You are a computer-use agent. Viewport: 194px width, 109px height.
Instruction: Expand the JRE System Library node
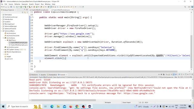[x=3, y=50]
